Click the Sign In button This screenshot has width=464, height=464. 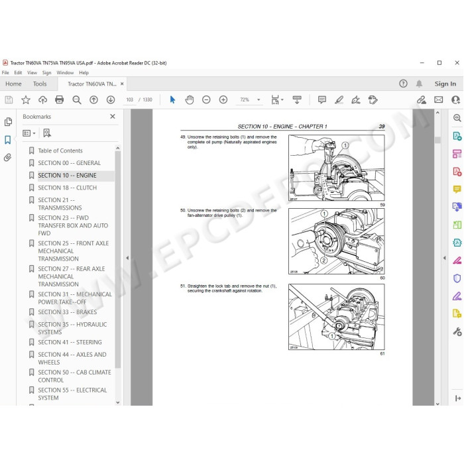445,84
